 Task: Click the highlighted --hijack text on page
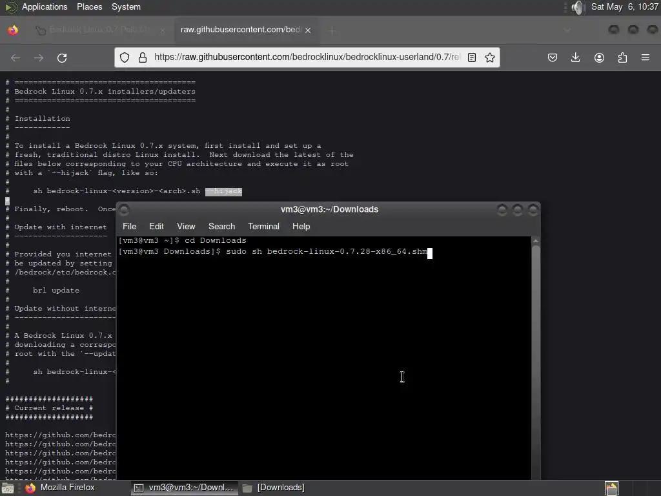click(x=223, y=191)
